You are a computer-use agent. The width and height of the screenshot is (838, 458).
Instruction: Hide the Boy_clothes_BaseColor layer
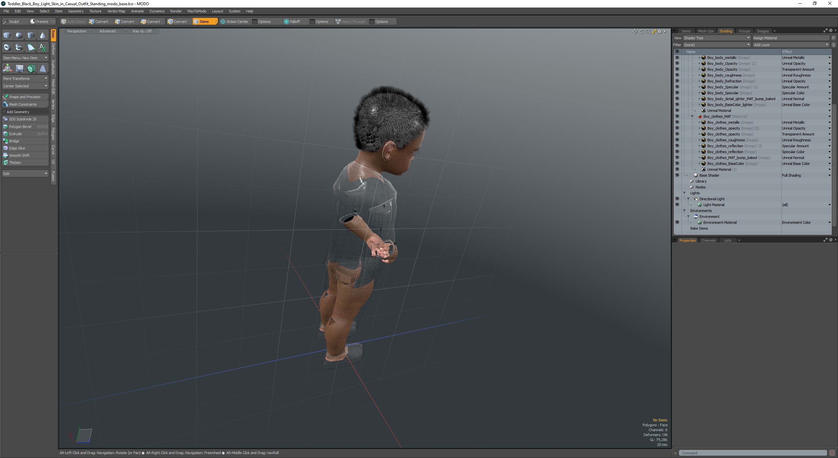(677, 164)
